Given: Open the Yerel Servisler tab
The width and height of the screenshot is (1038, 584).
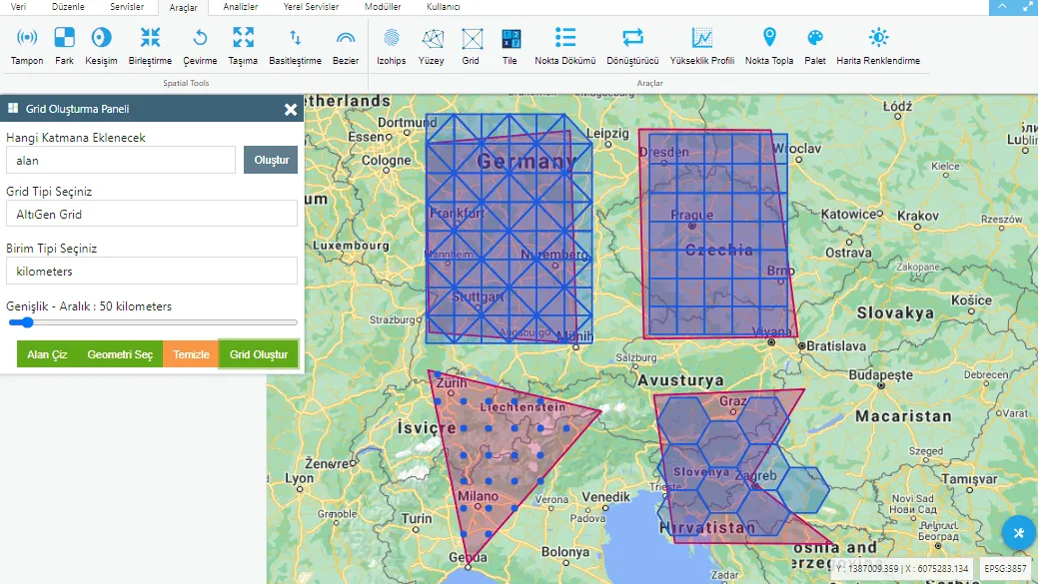Looking at the screenshot, I should (x=311, y=7).
